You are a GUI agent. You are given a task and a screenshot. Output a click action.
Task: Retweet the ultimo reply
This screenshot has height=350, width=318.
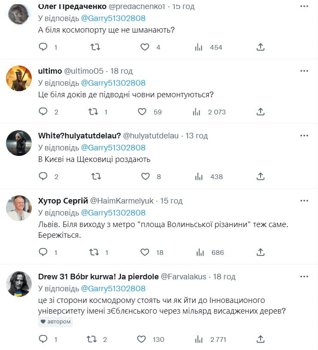[x=93, y=112]
